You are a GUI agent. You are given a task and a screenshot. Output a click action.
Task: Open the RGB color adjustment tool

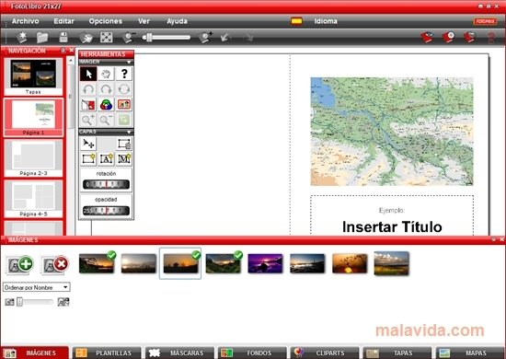(x=106, y=104)
